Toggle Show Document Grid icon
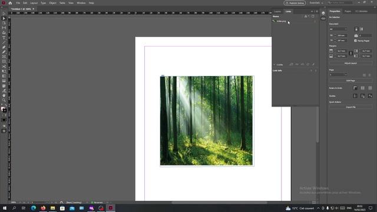The height and width of the screenshot is (212, 377). (370, 88)
